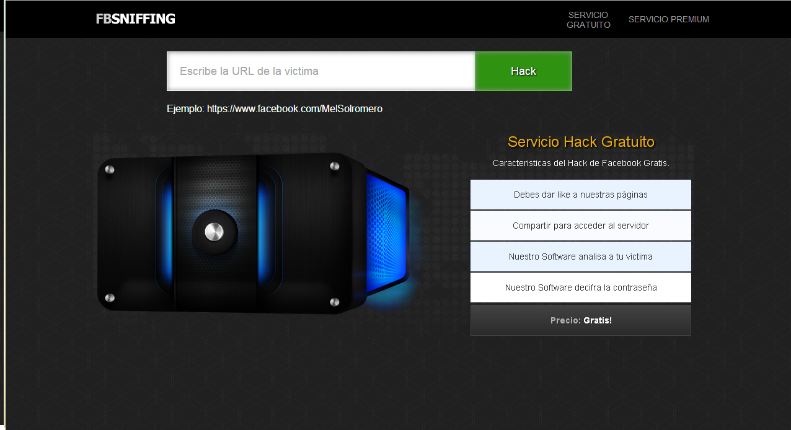
Task: Select the example Facebook URL text
Action: tap(294, 108)
